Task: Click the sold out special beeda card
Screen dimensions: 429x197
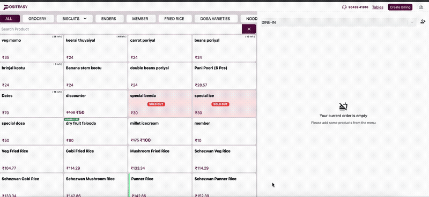Action: [x=160, y=103]
